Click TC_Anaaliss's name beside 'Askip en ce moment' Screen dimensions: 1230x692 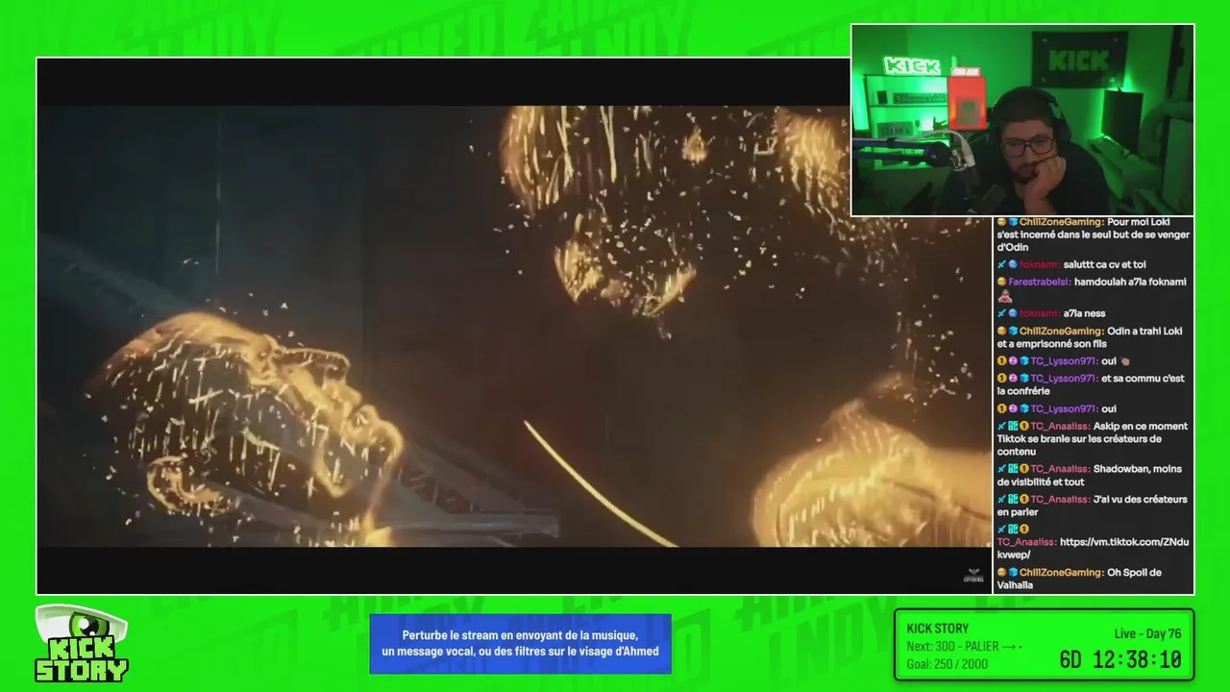tap(1061, 427)
